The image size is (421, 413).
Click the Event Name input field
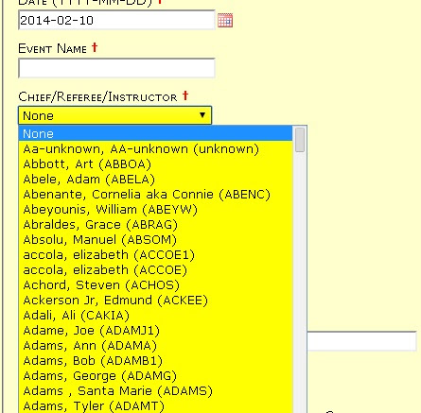(116, 68)
